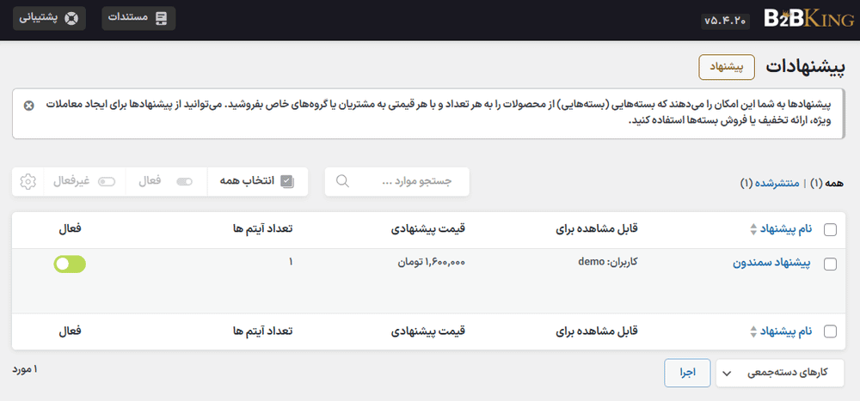Click the انتخاب همه (select all) button
This screenshot has width=860, height=401.
tap(253, 181)
